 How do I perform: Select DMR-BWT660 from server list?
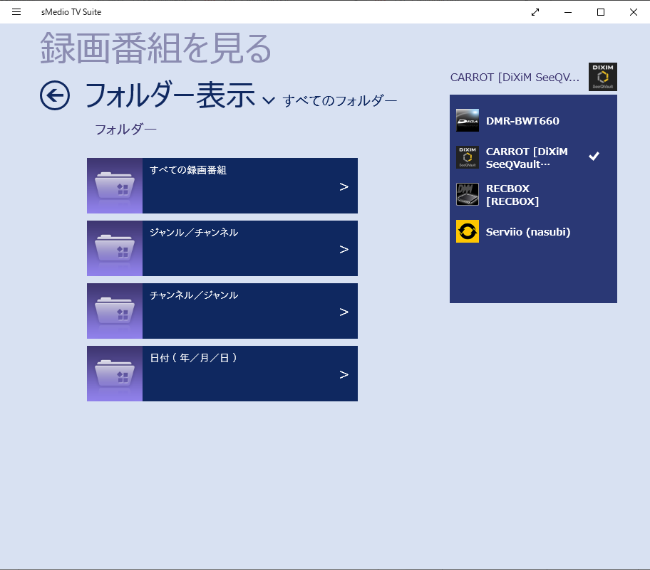click(x=522, y=121)
